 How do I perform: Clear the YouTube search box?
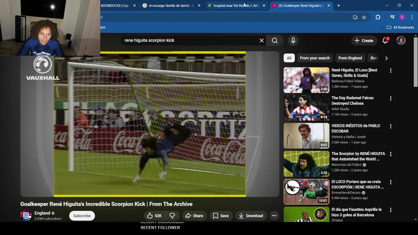click(x=262, y=40)
